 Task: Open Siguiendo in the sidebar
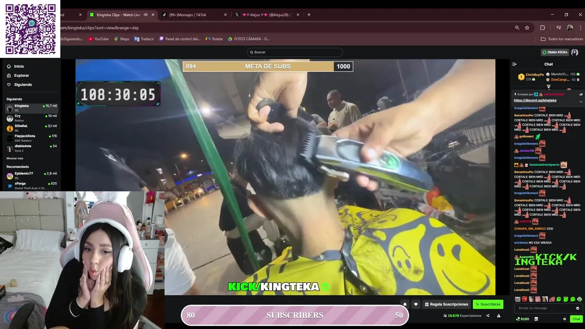click(19, 85)
